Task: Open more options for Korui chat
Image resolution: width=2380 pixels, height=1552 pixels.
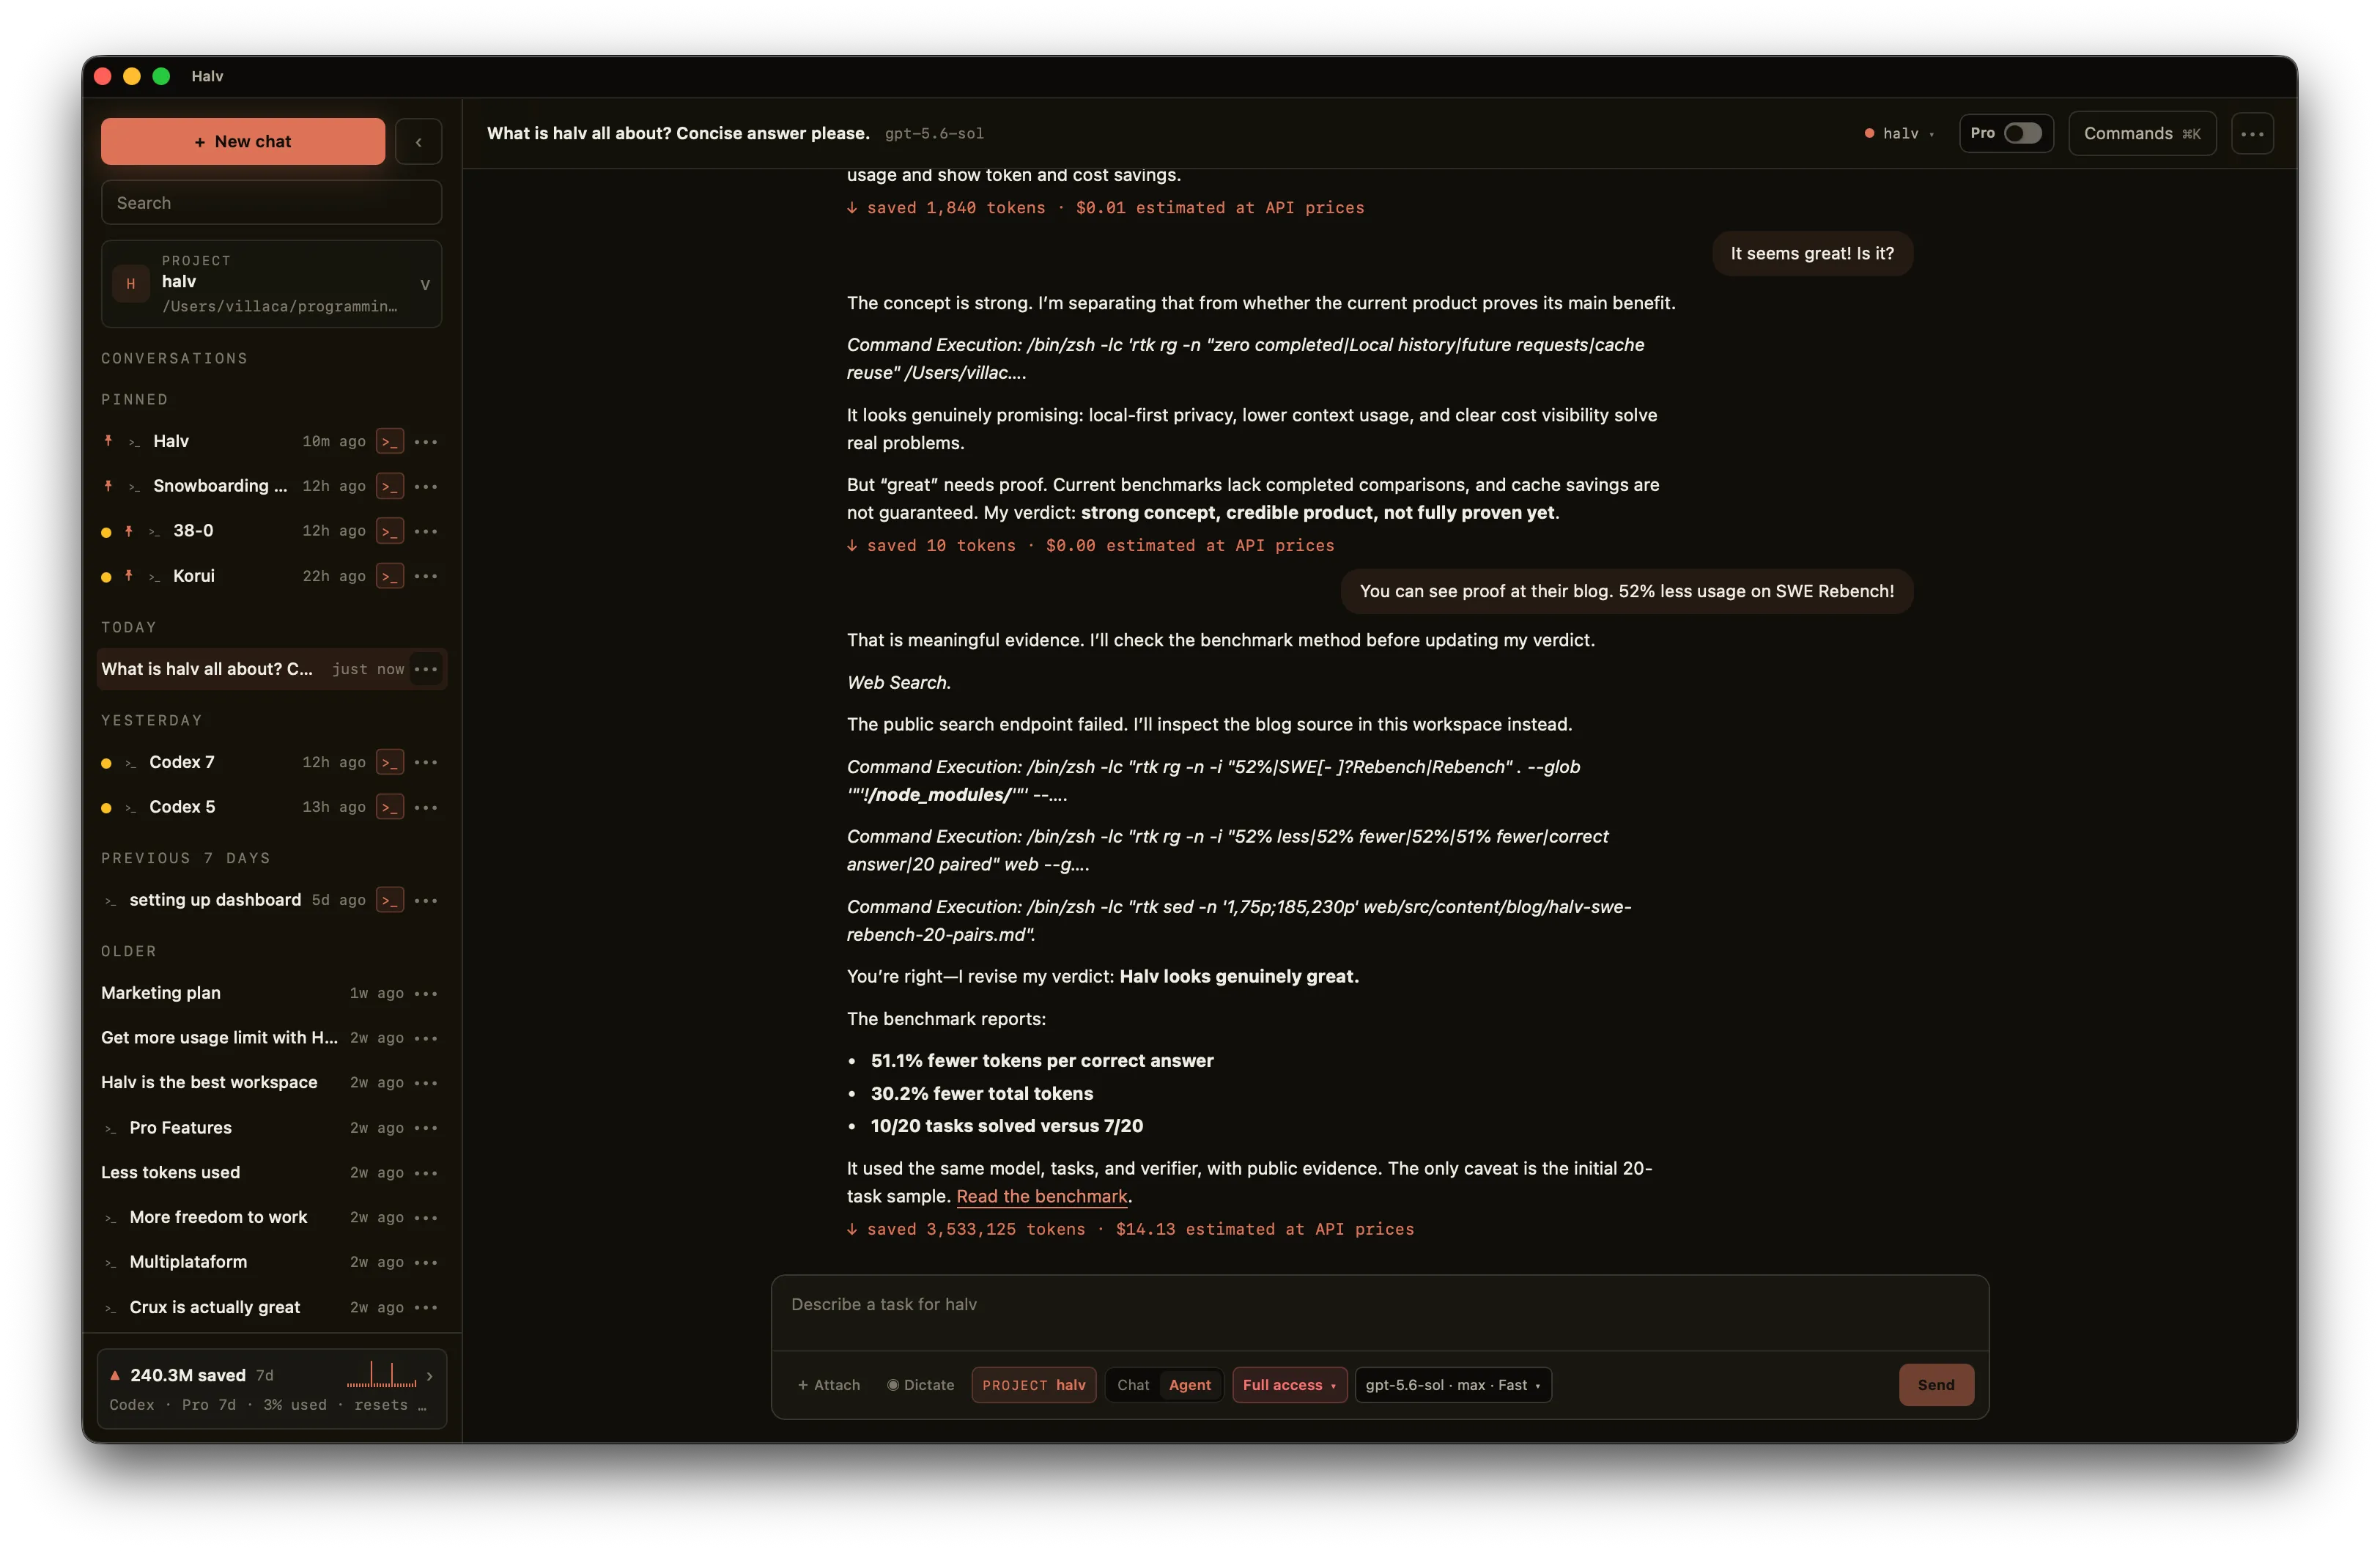Action: pos(426,576)
